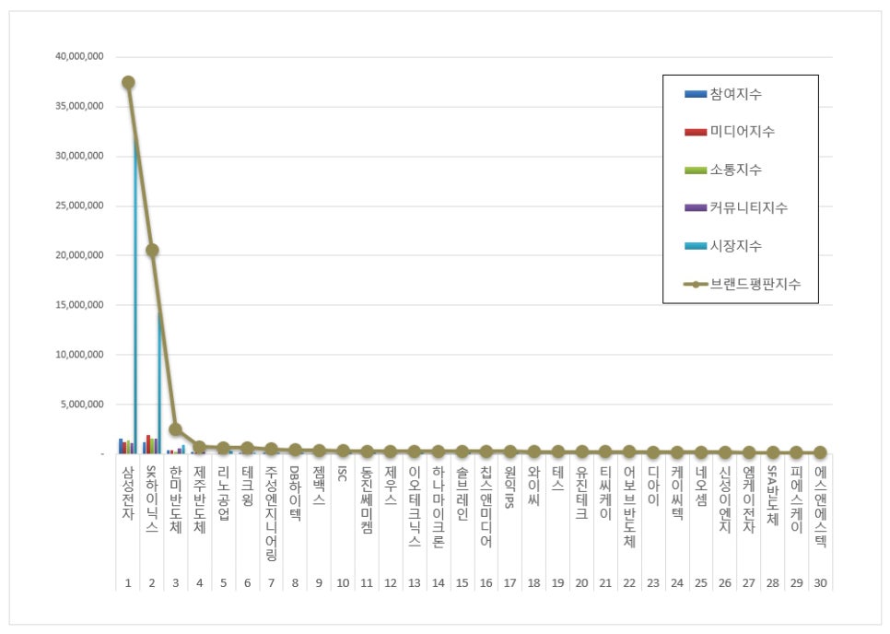Click the 참여지수 blue legend swatch
Screen dimensions: 890x634
(696, 94)
